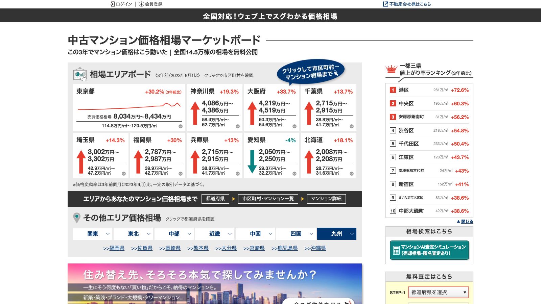
Task: Select the 九州 region tab
Action: click(x=337, y=234)
